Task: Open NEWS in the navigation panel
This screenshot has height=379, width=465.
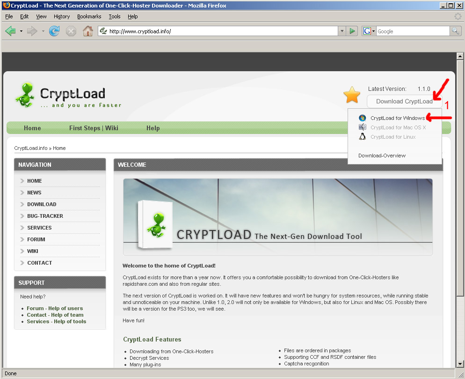Action: pyautogui.click(x=34, y=193)
